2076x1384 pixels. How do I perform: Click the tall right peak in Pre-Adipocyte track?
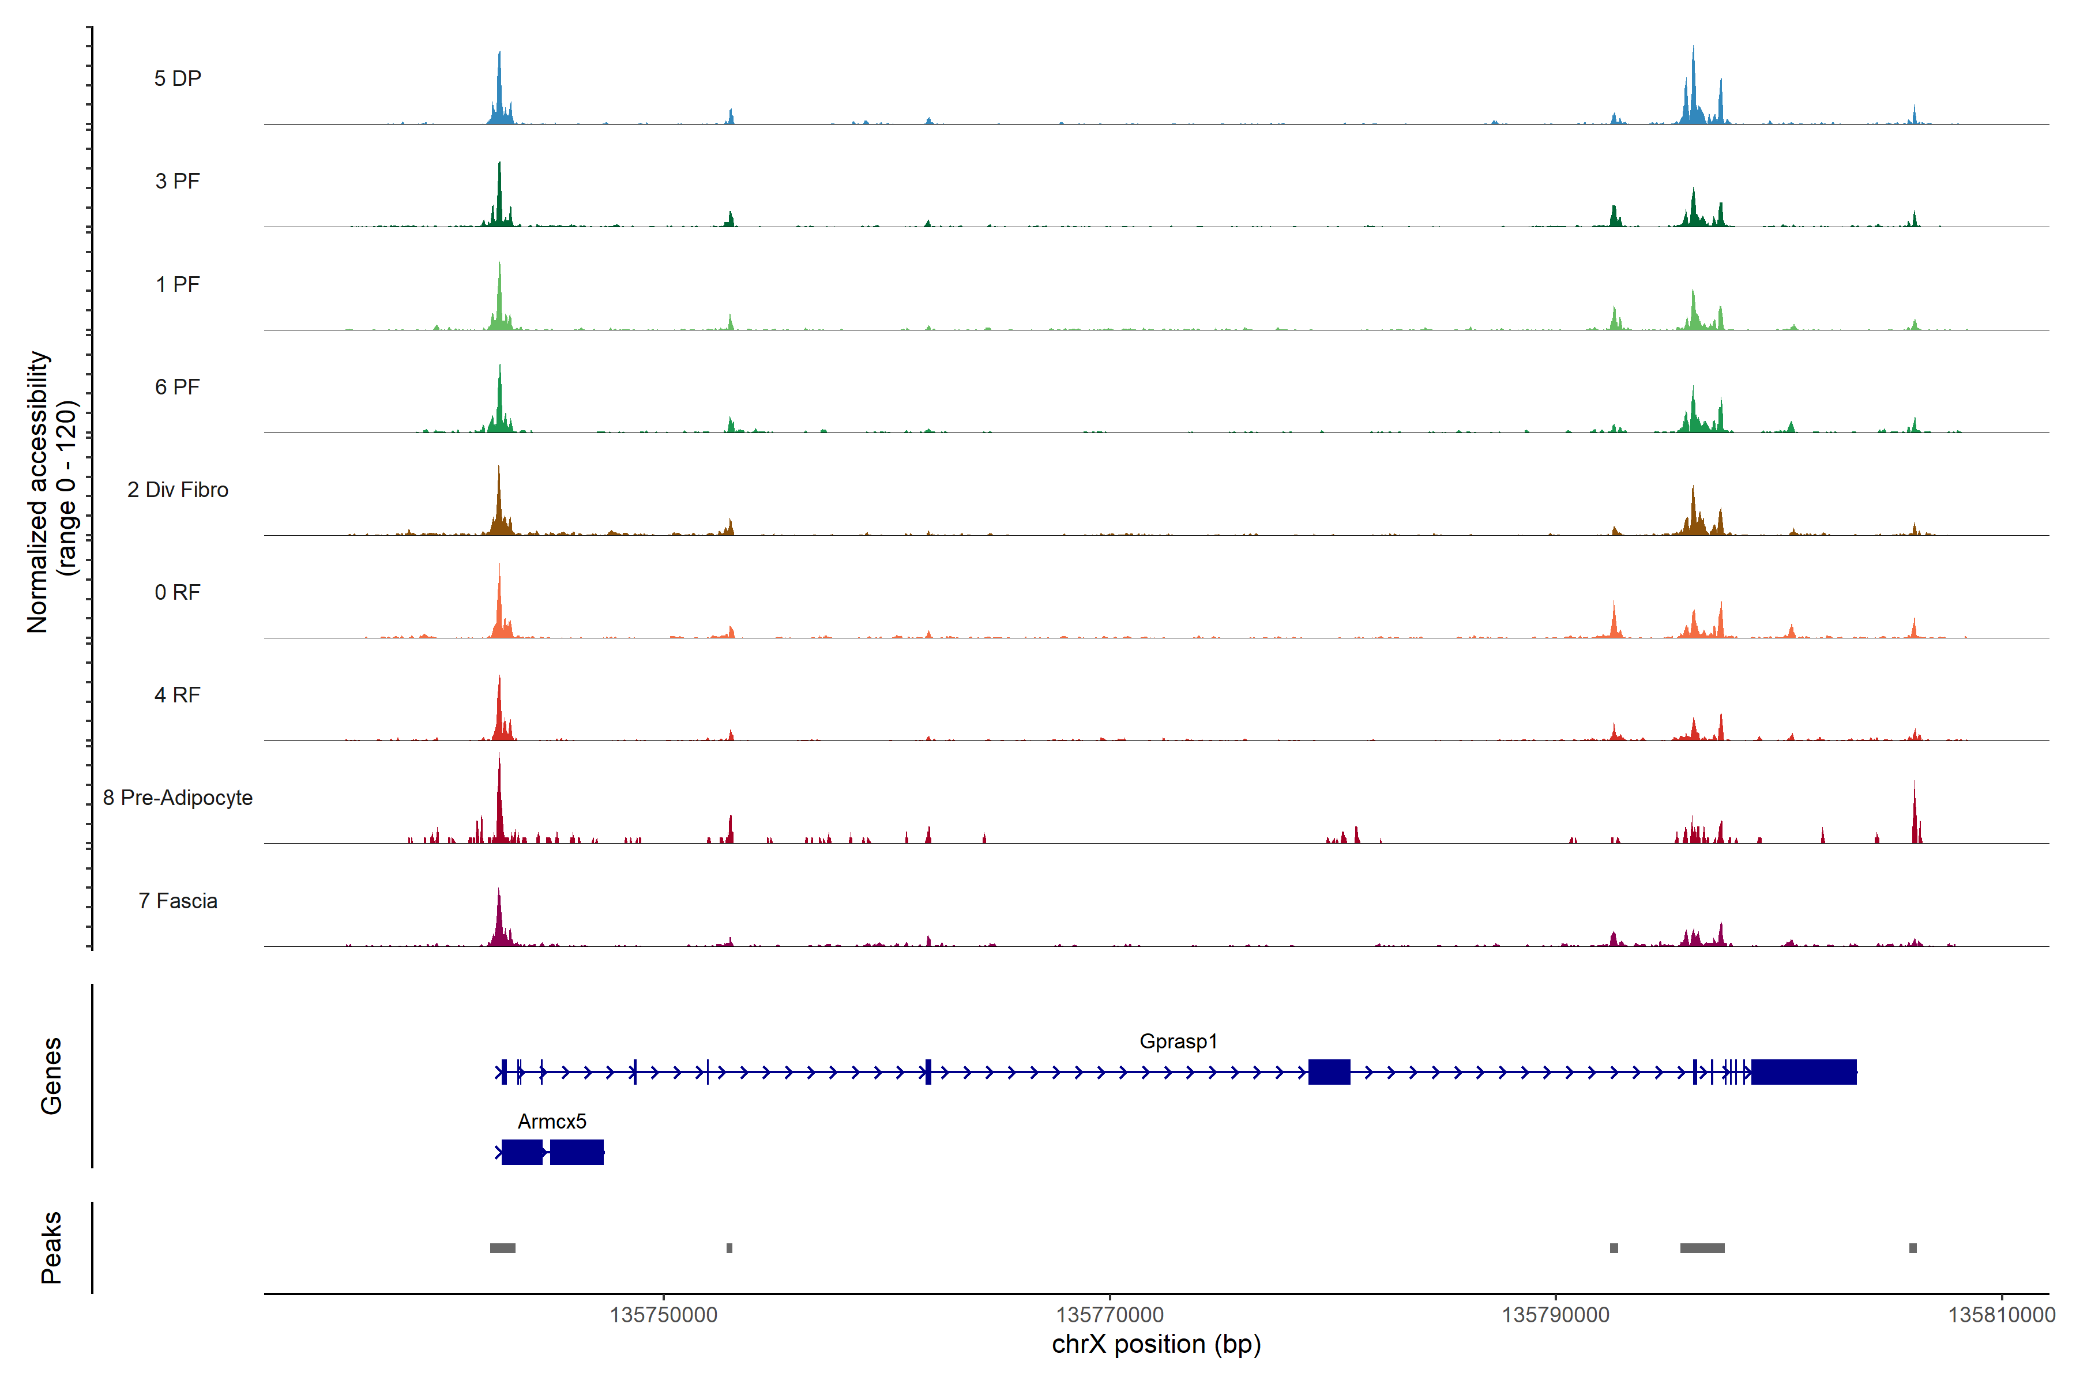pos(1913,817)
